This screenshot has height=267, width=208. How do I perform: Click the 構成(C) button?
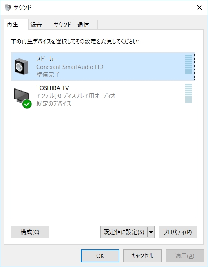tap(30, 232)
